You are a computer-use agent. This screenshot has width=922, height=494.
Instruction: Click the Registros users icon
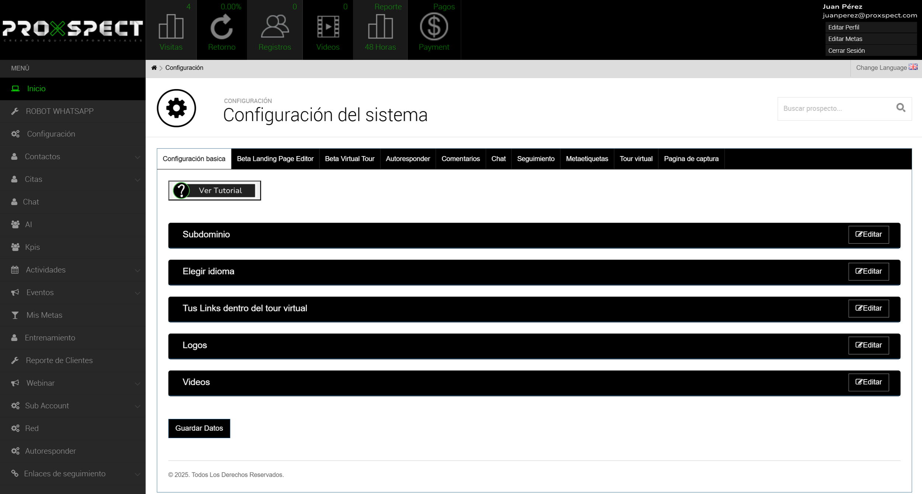pos(275,27)
